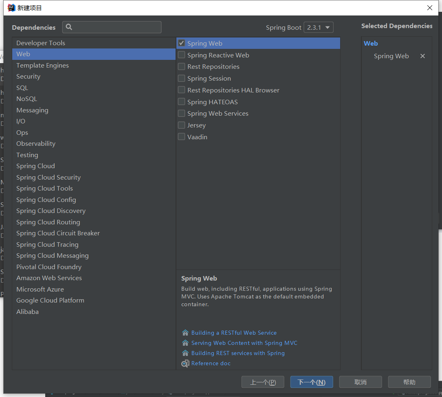Click the search magnifier icon in Dependencies
Viewport: 442px width, 397px height.
click(69, 27)
